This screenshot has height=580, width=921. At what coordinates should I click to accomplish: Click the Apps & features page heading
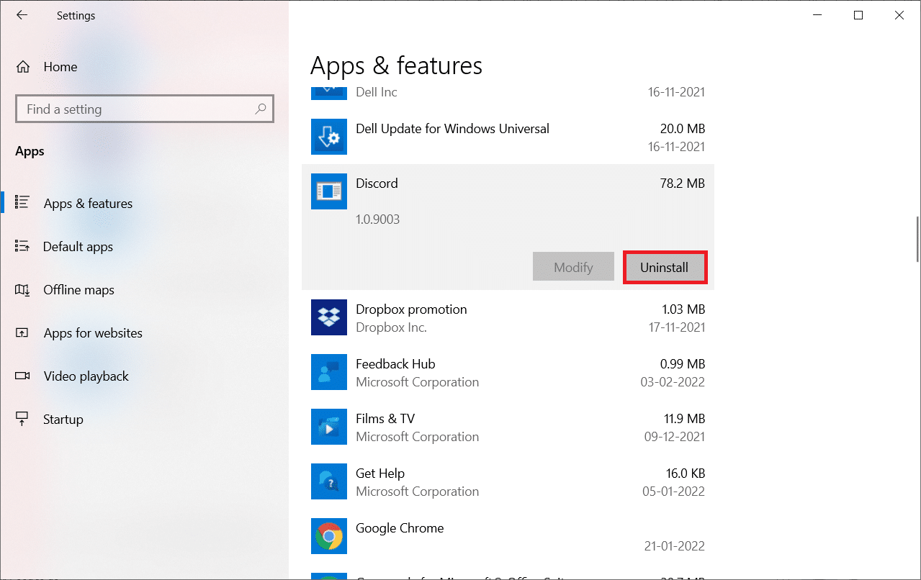(397, 65)
